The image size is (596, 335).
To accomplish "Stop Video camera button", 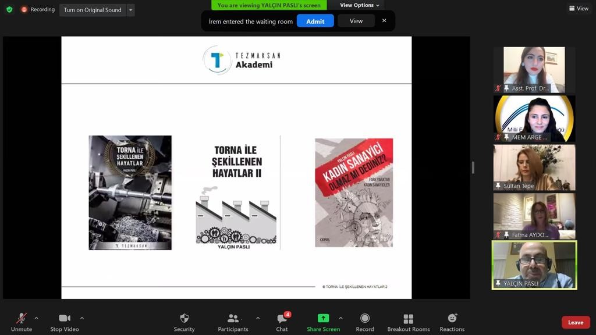I will click(x=64, y=322).
